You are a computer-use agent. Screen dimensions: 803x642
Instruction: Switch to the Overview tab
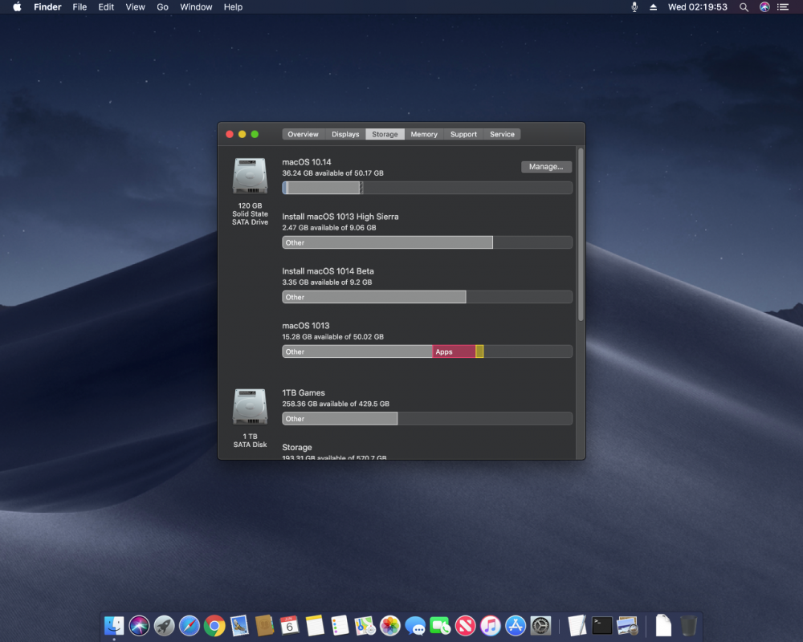pyautogui.click(x=303, y=134)
